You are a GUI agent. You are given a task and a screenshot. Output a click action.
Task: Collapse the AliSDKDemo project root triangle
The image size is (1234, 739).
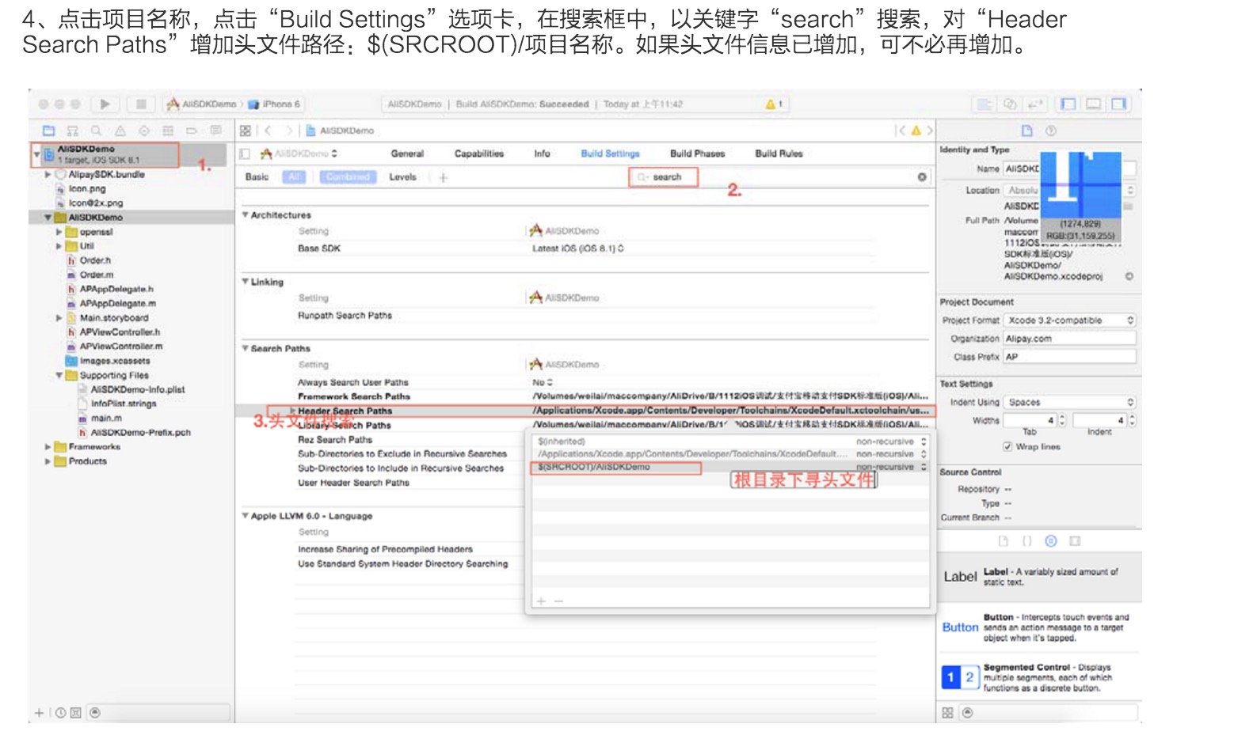click(36, 153)
